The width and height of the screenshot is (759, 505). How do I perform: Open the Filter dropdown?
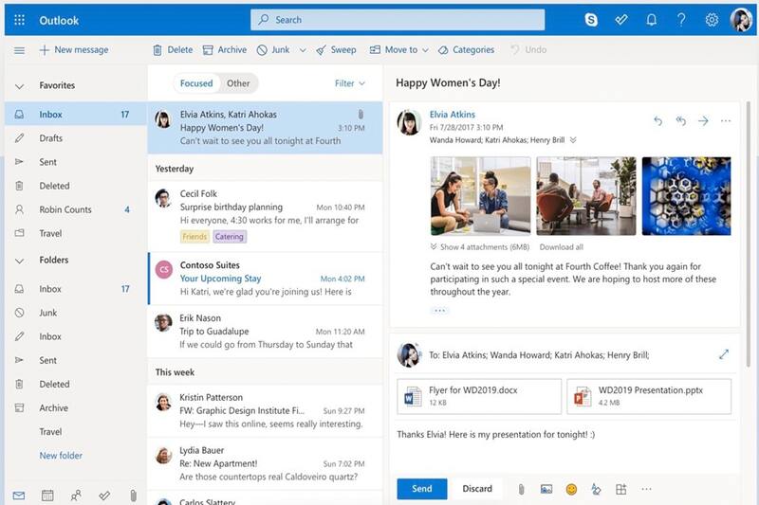(349, 83)
